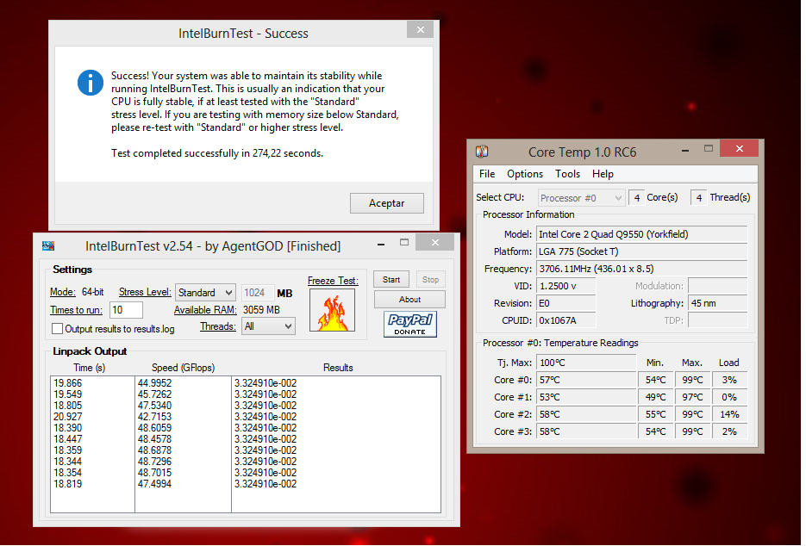Image resolution: width=806 pixels, height=546 pixels.
Task: Click the Available RAM label
Action: pyautogui.click(x=205, y=310)
